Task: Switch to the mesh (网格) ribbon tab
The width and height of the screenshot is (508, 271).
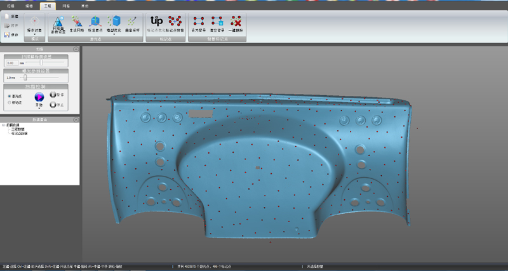Action: (66, 4)
